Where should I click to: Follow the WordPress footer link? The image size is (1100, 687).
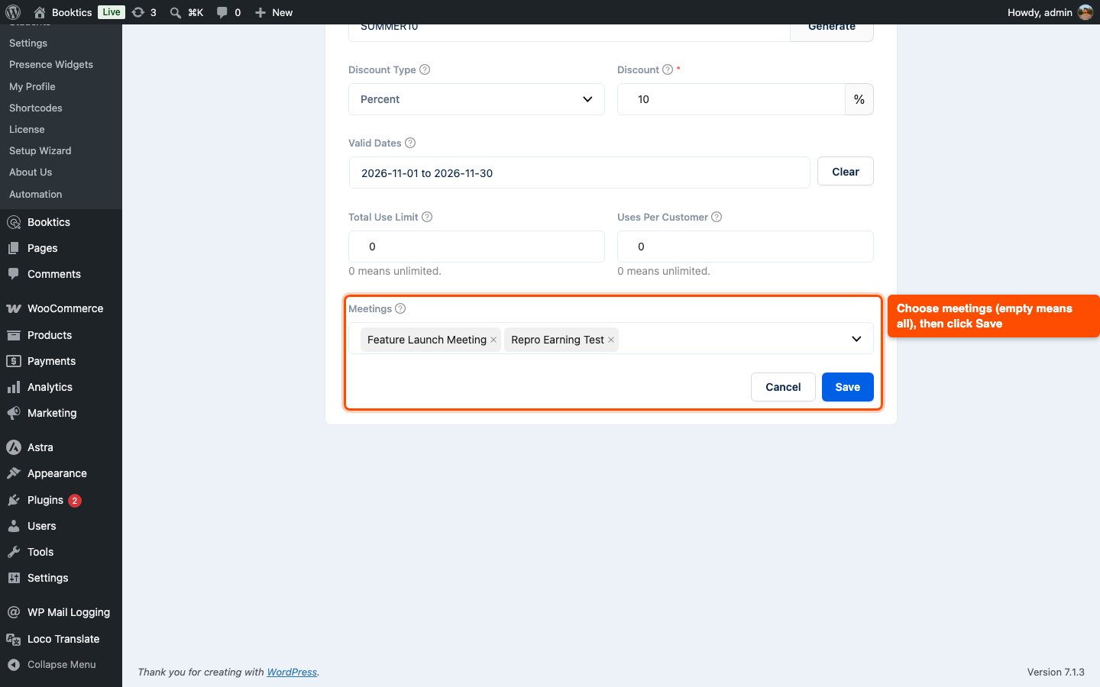[292, 672]
